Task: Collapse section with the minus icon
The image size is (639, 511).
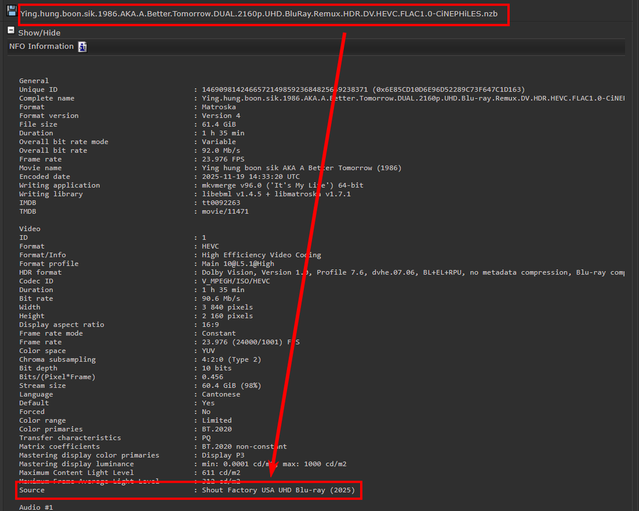Action: pos(11,30)
